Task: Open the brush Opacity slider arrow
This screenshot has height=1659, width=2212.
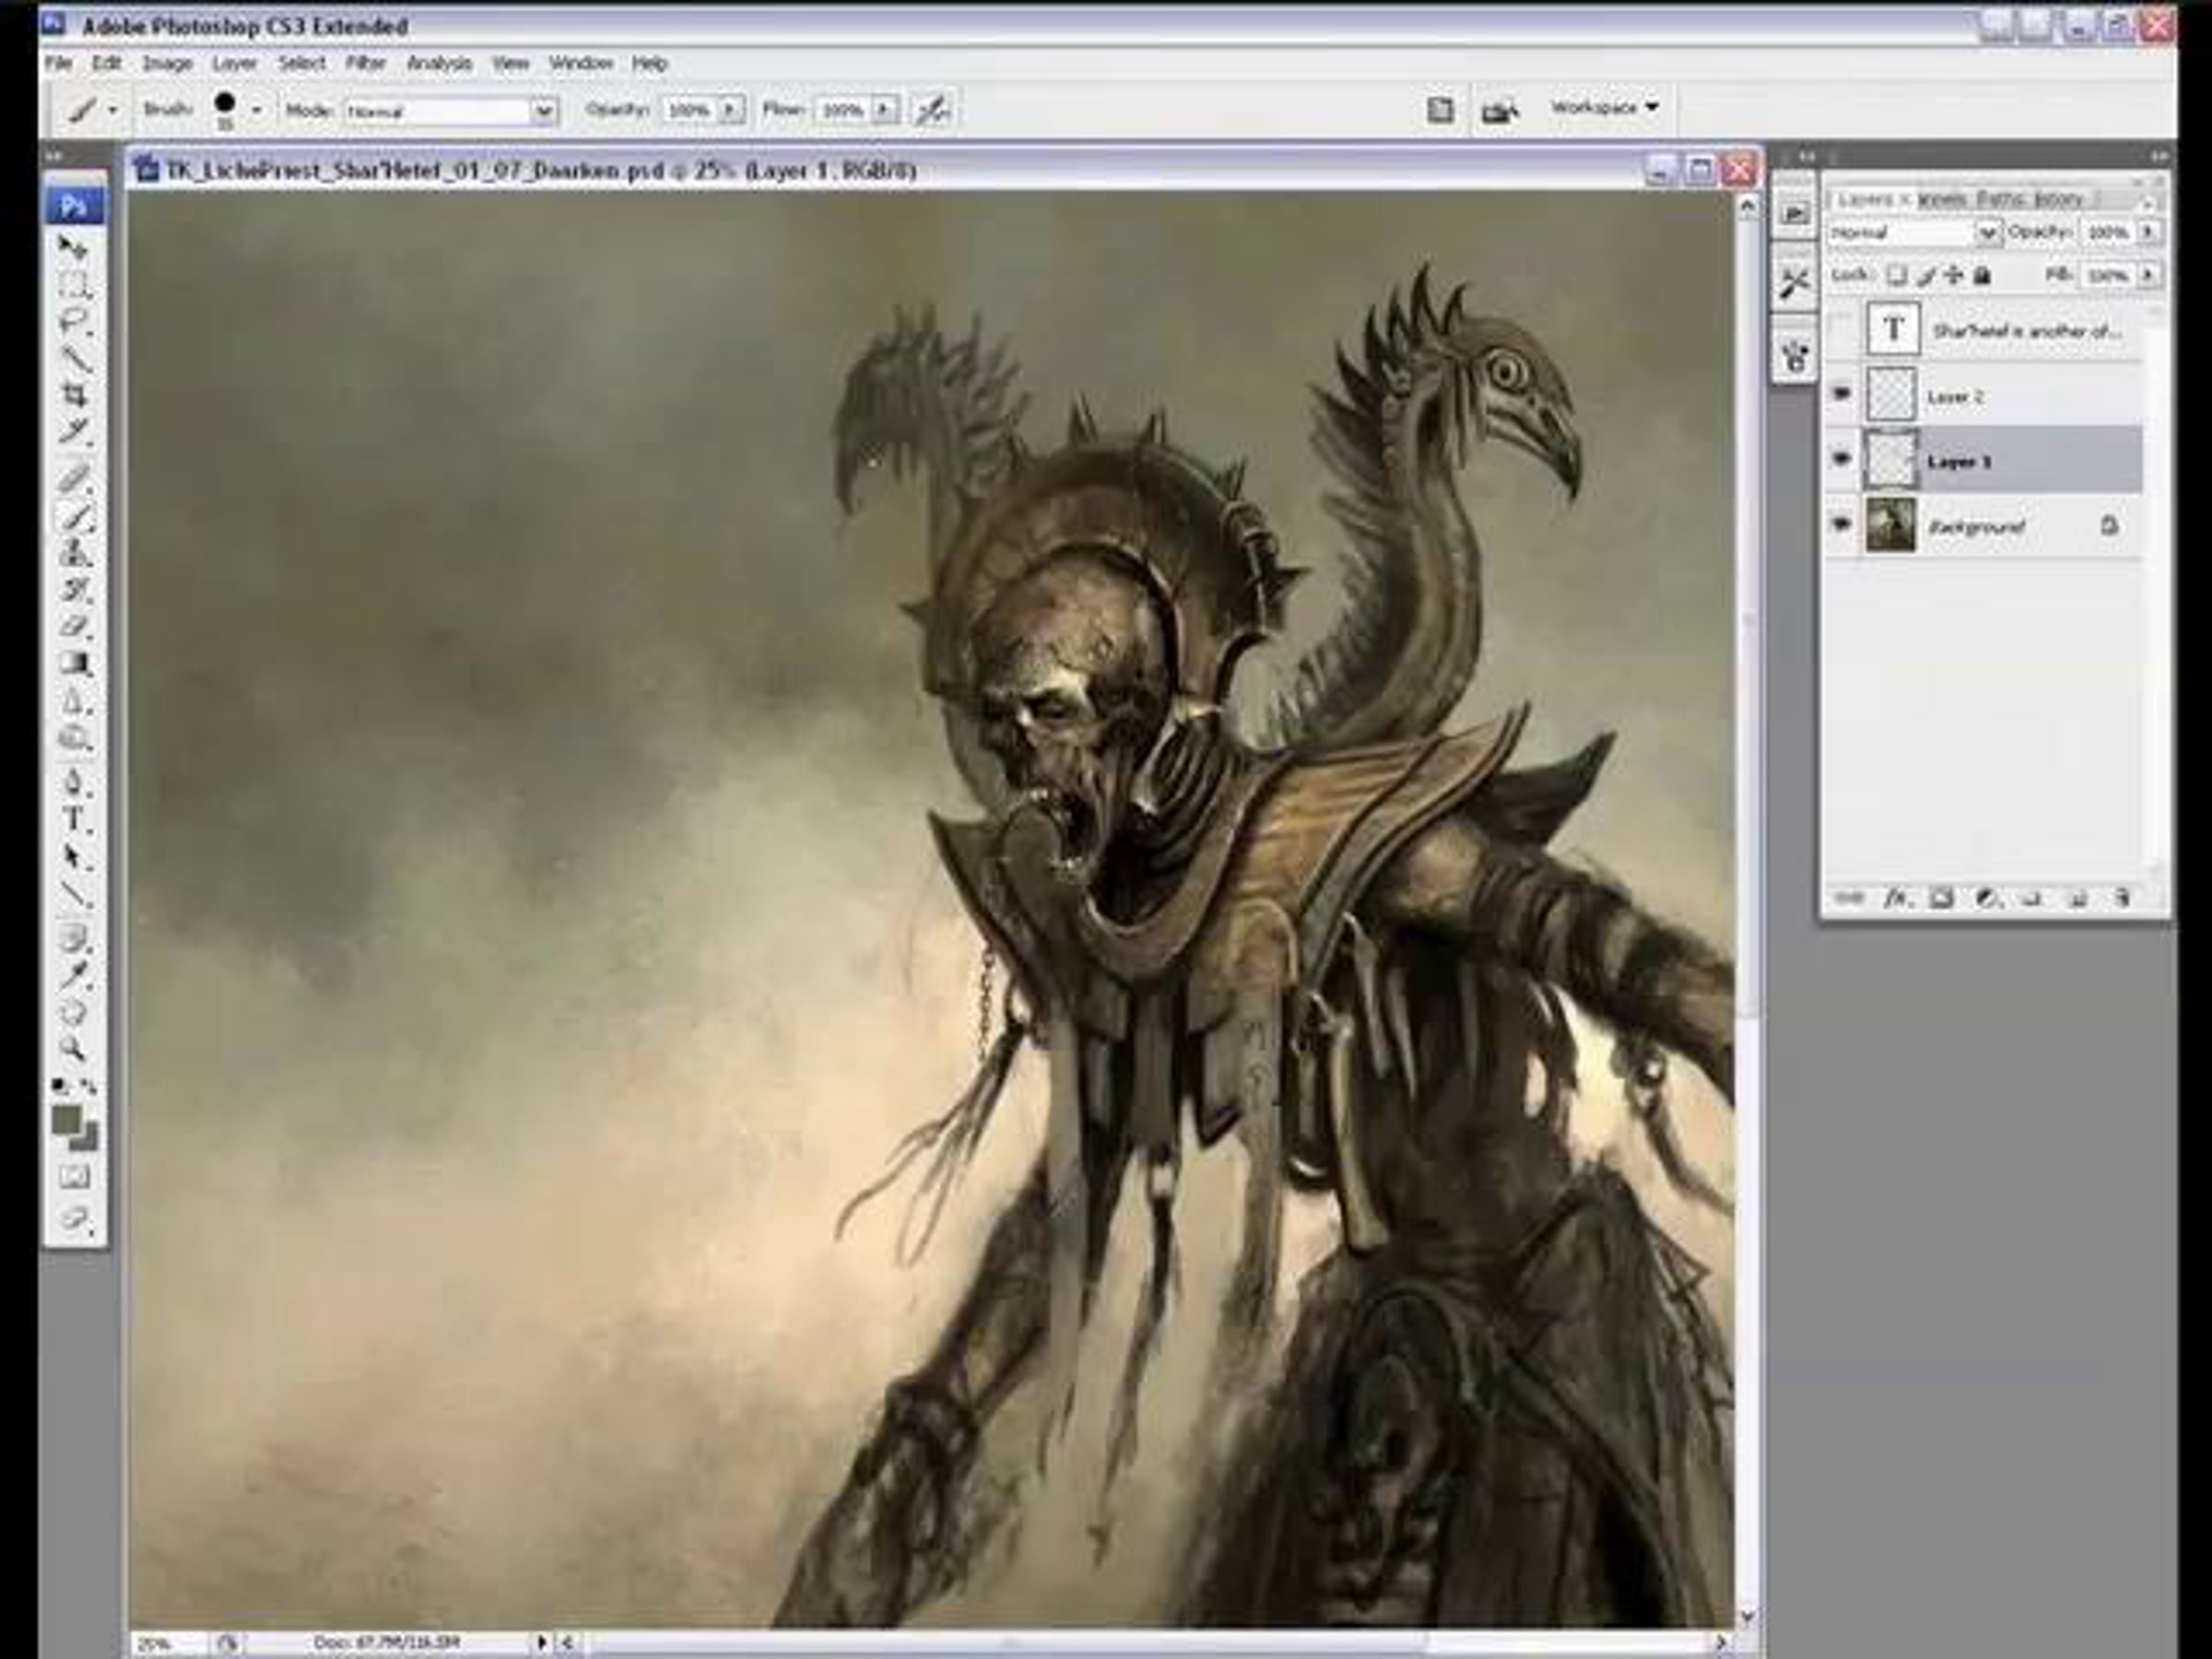Action: pos(732,109)
